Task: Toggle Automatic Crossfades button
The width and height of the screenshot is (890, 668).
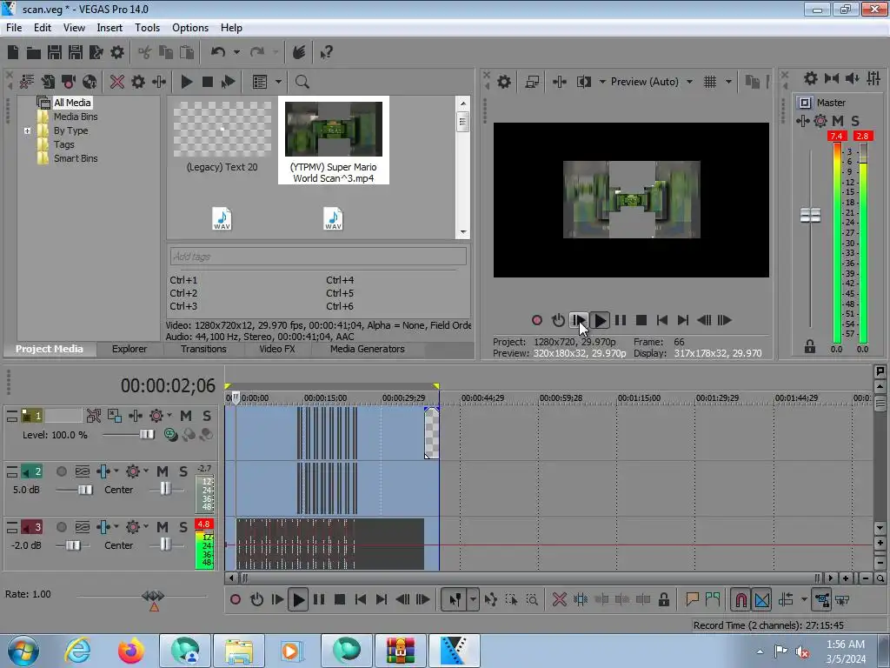Action: 761,600
